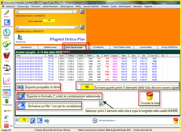
Task: Click right arrow of Data inizio scrollbar
Action: click(x=77, y=12)
